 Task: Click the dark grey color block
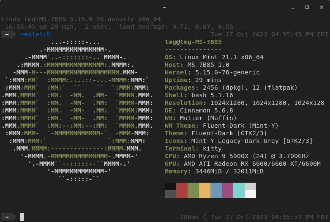[170, 194]
